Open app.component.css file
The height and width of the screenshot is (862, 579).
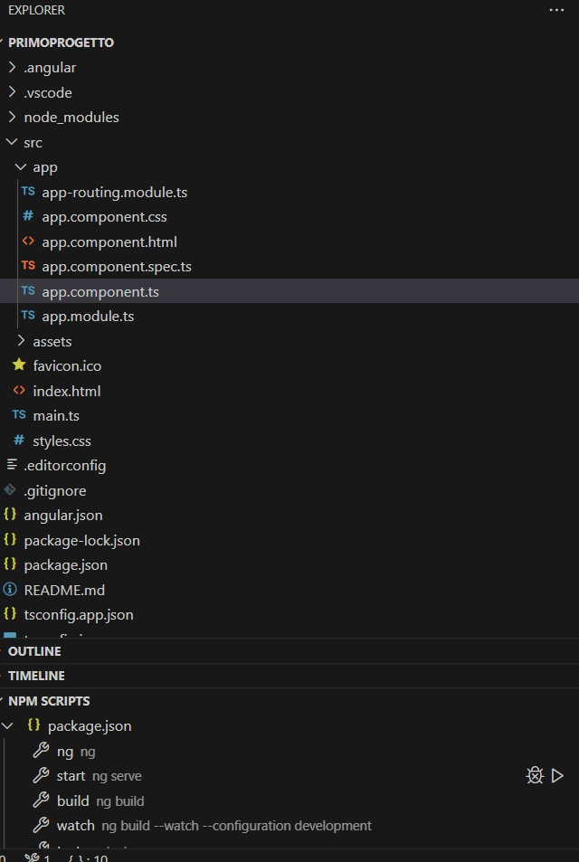click(x=104, y=217)
